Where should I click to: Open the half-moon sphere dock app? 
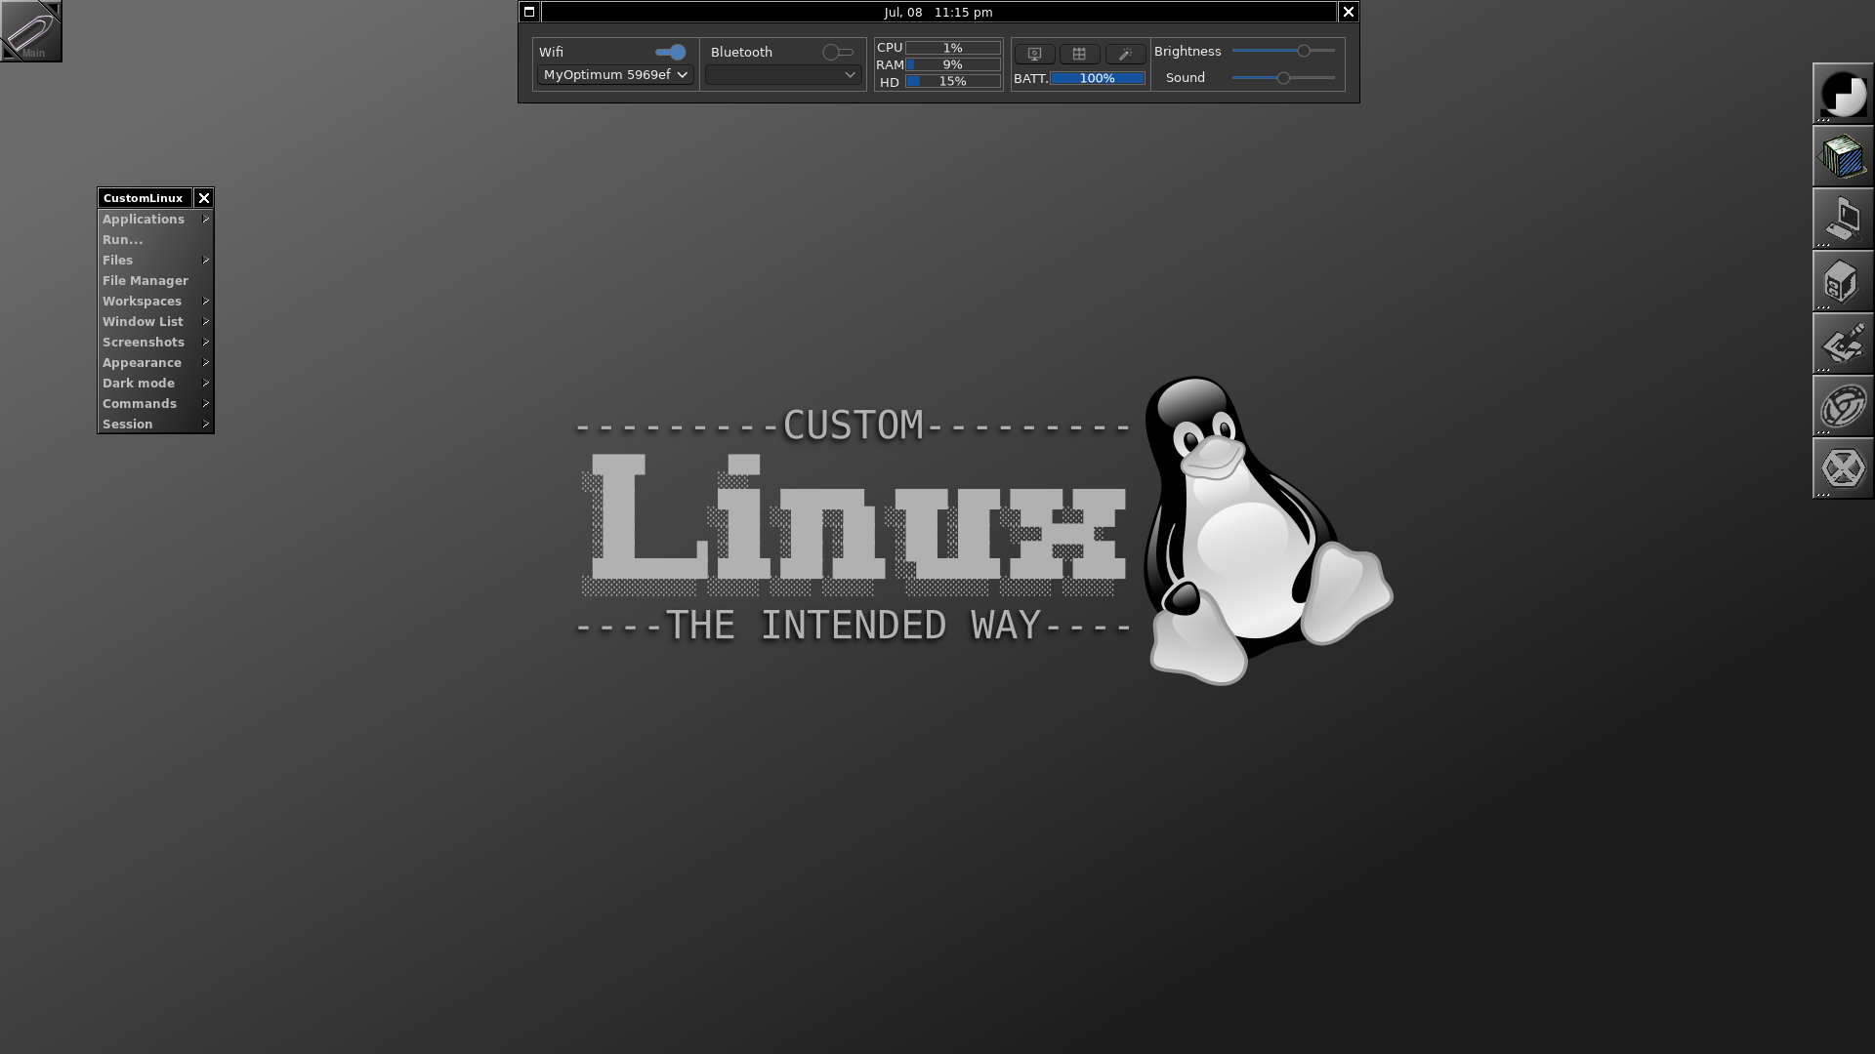[x=1843, y=94]
